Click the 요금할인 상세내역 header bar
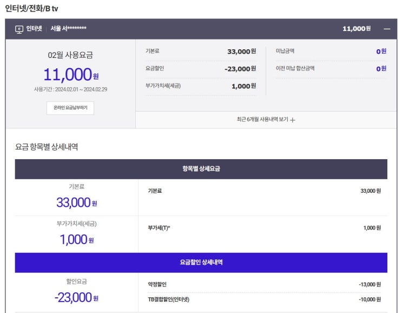Viewport: 402px width, 313px height. [201, 263]
